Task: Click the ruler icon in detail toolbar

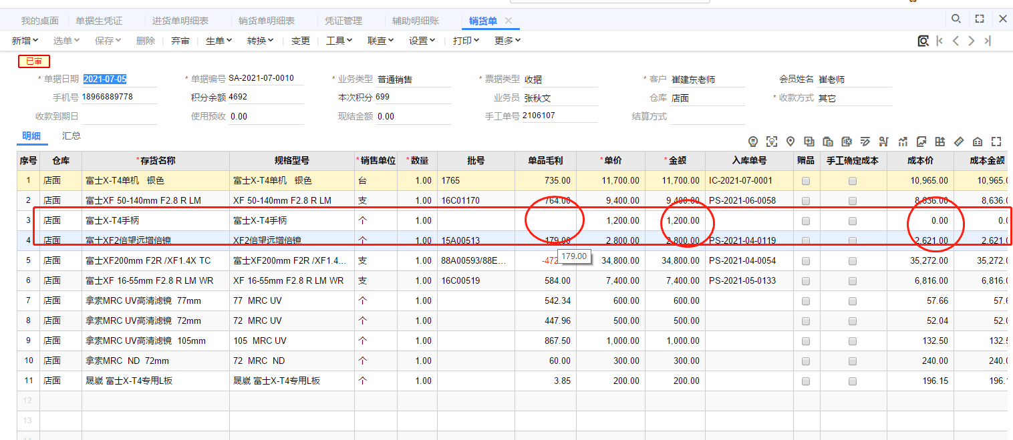Action: click(x=959, y=142)
